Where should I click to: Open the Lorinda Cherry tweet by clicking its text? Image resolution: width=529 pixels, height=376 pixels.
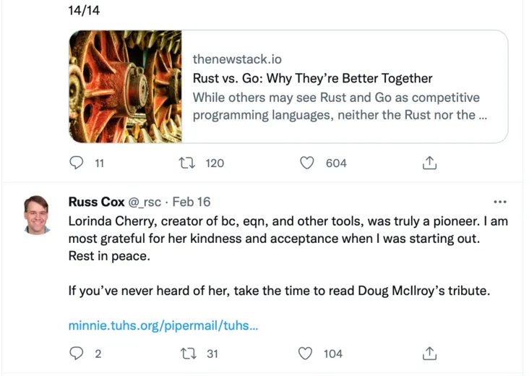(x=288, y=239)
